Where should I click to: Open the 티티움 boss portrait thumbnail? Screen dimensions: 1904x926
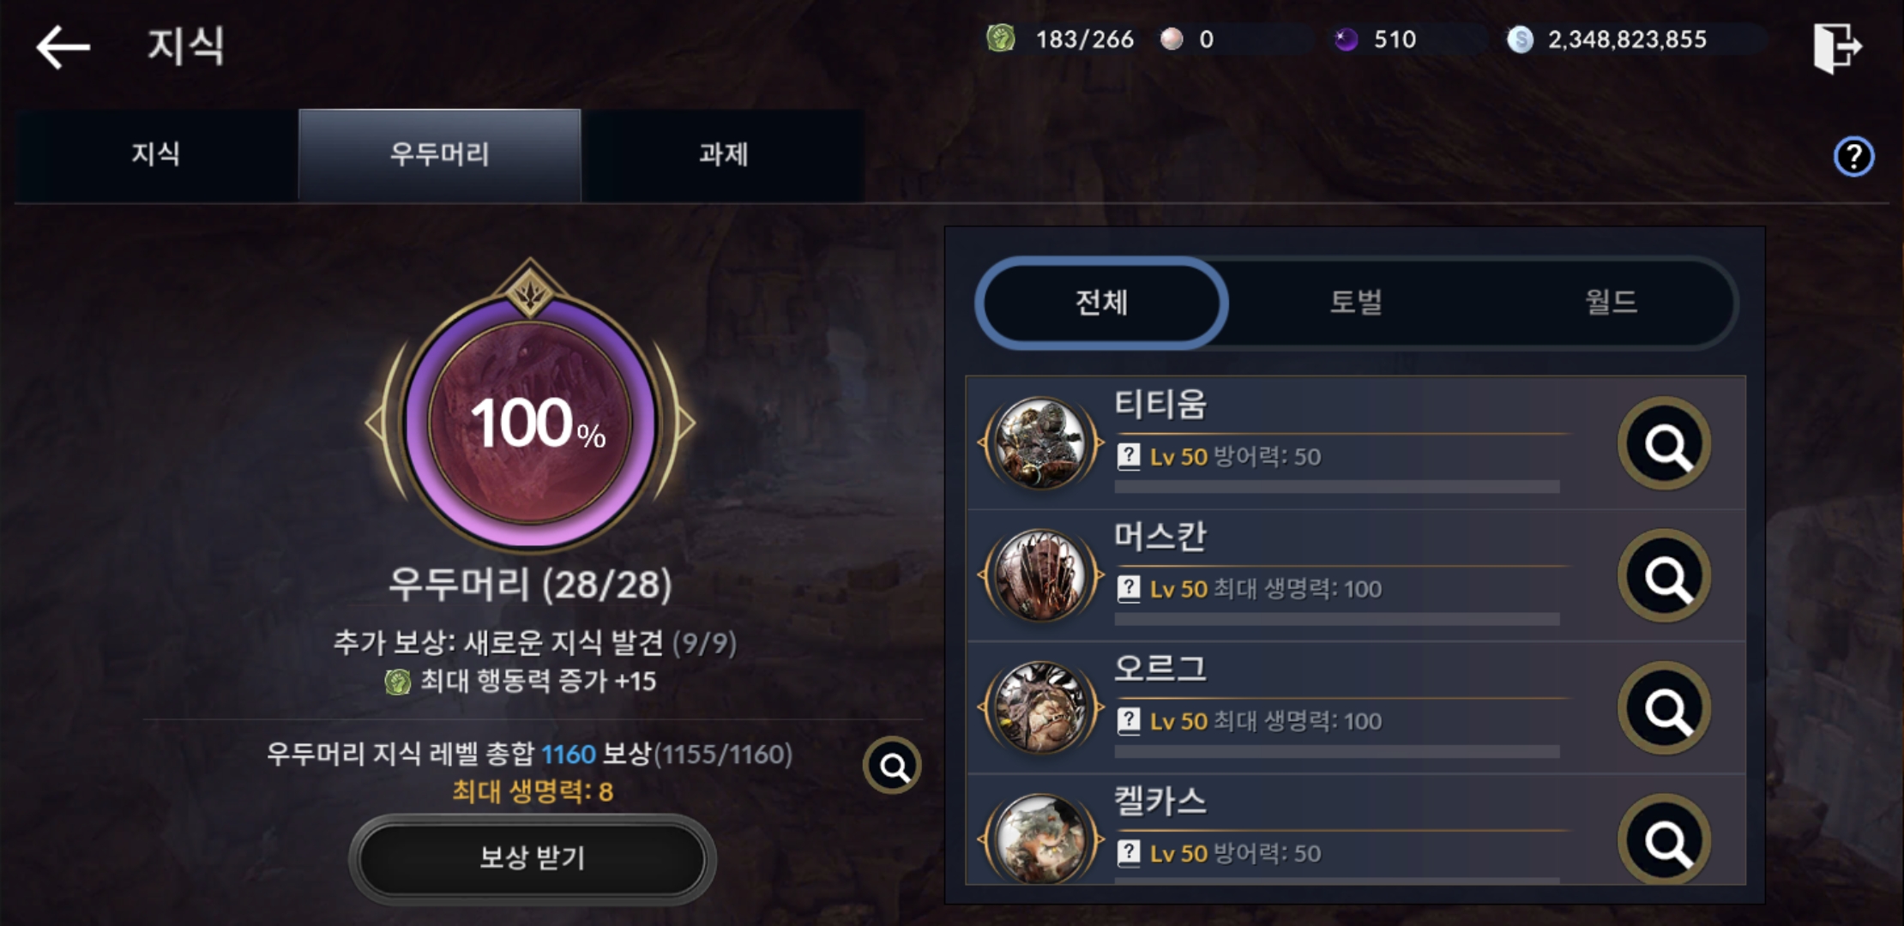[1041, 443]
